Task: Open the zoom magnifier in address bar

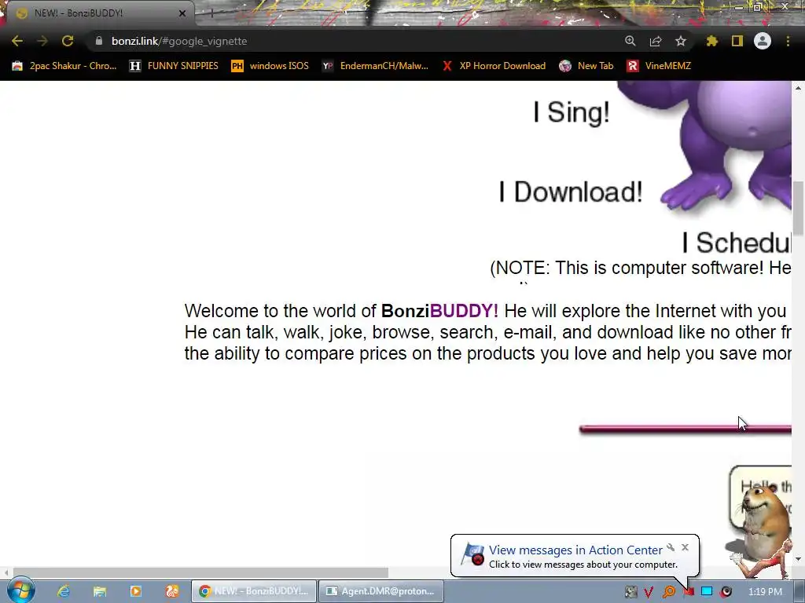Action: click(x=630, y=41)
